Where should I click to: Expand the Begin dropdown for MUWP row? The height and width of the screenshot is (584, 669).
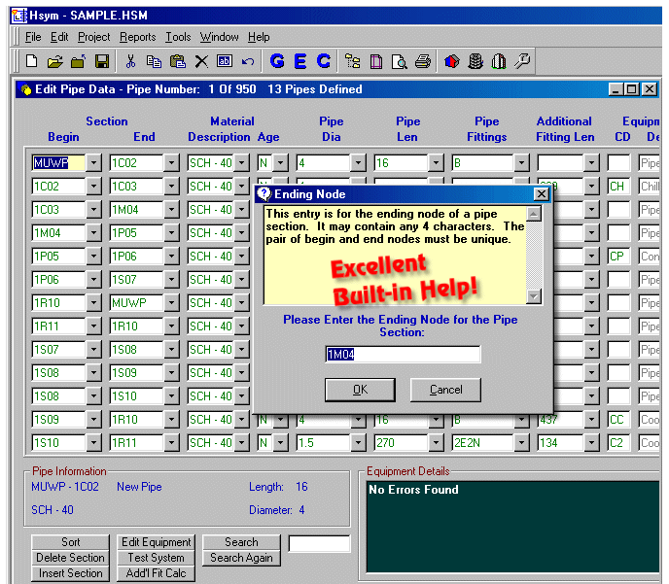click(93, 163)
